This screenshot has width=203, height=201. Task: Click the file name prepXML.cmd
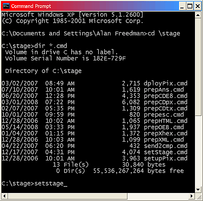(164, 140)
